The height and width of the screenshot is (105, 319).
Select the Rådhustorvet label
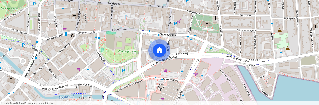pyautogui.click(x=120, y=30)
